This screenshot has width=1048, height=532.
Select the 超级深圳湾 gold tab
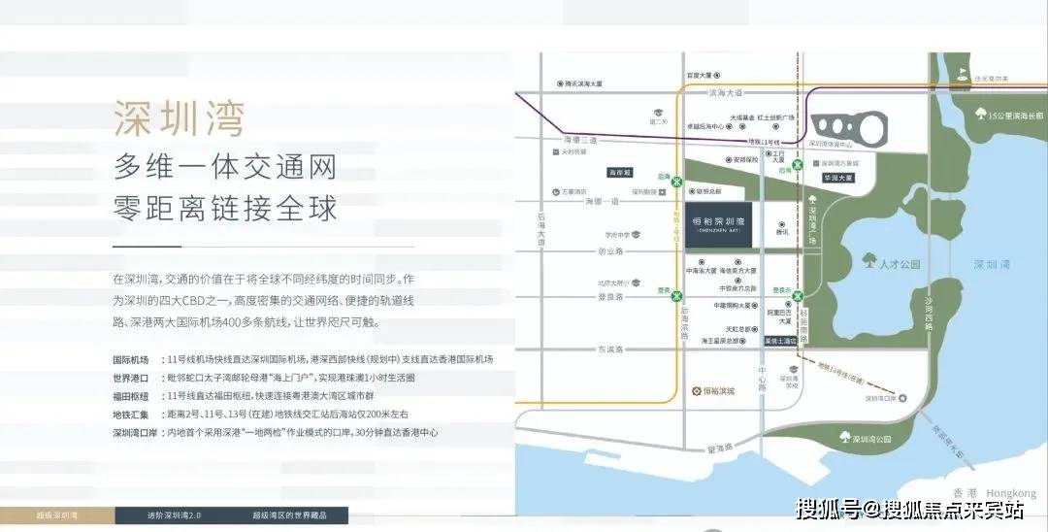coord(57,515)
